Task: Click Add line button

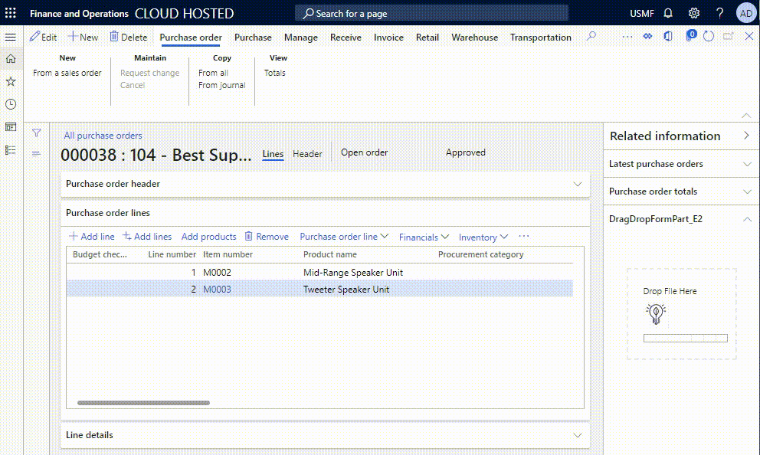Action: click(92, 237)
